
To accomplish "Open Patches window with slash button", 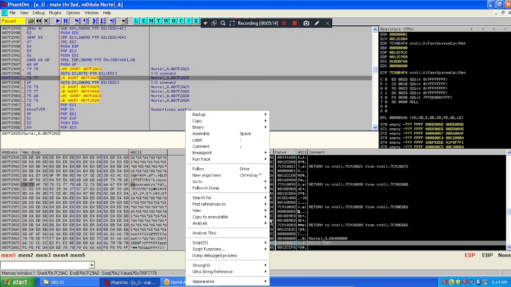I will 189,21.
